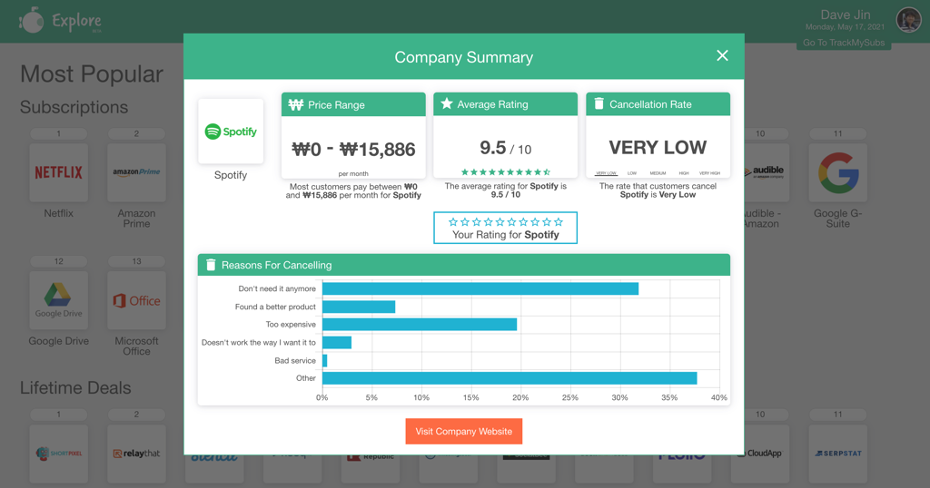The width and height of the screenshot is (930, 488).
Task: Click the 'Doesn't work the way I want it to' bar
Action: [x=337, y=342]
